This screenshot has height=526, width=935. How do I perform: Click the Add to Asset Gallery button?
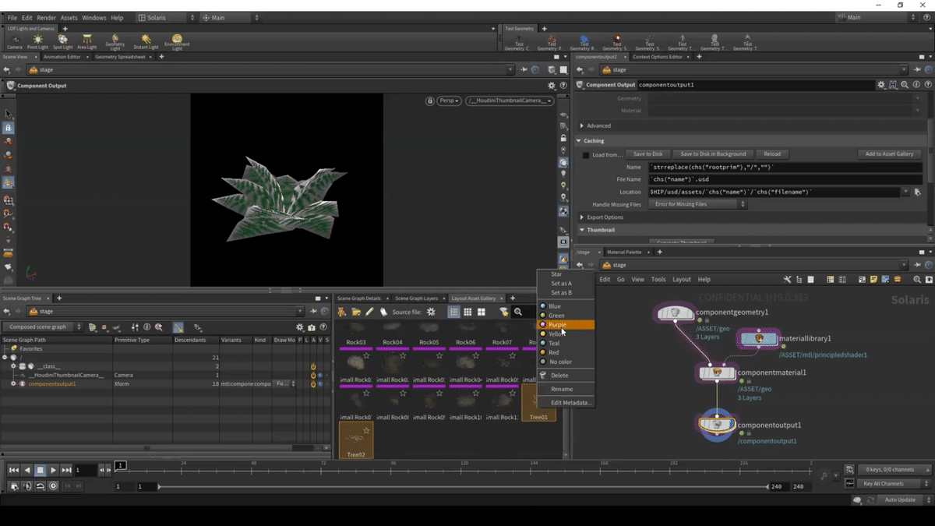888,154
